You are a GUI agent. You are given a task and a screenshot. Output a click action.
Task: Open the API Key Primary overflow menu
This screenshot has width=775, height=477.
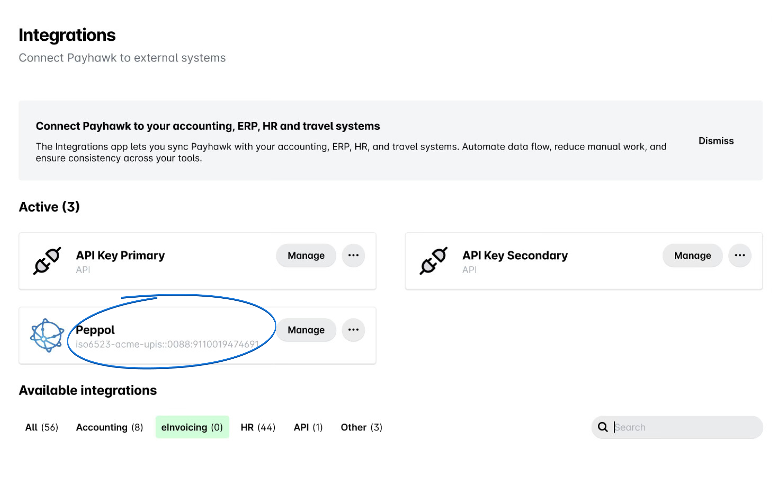click(353, 255)
